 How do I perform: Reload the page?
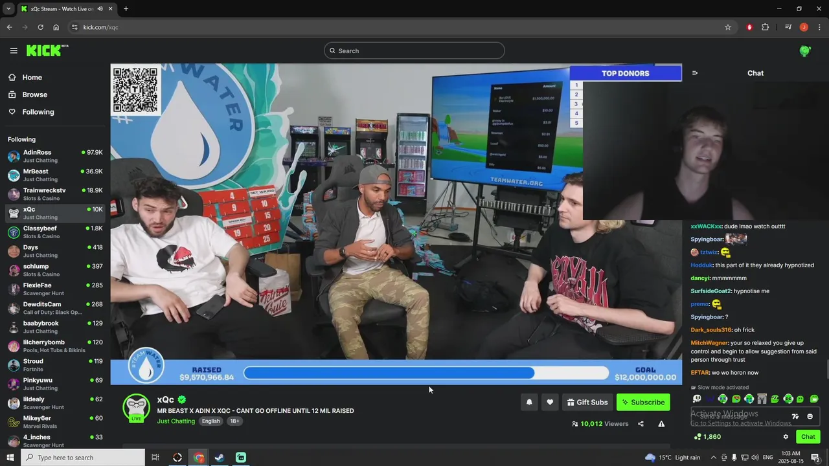(40, 27)
